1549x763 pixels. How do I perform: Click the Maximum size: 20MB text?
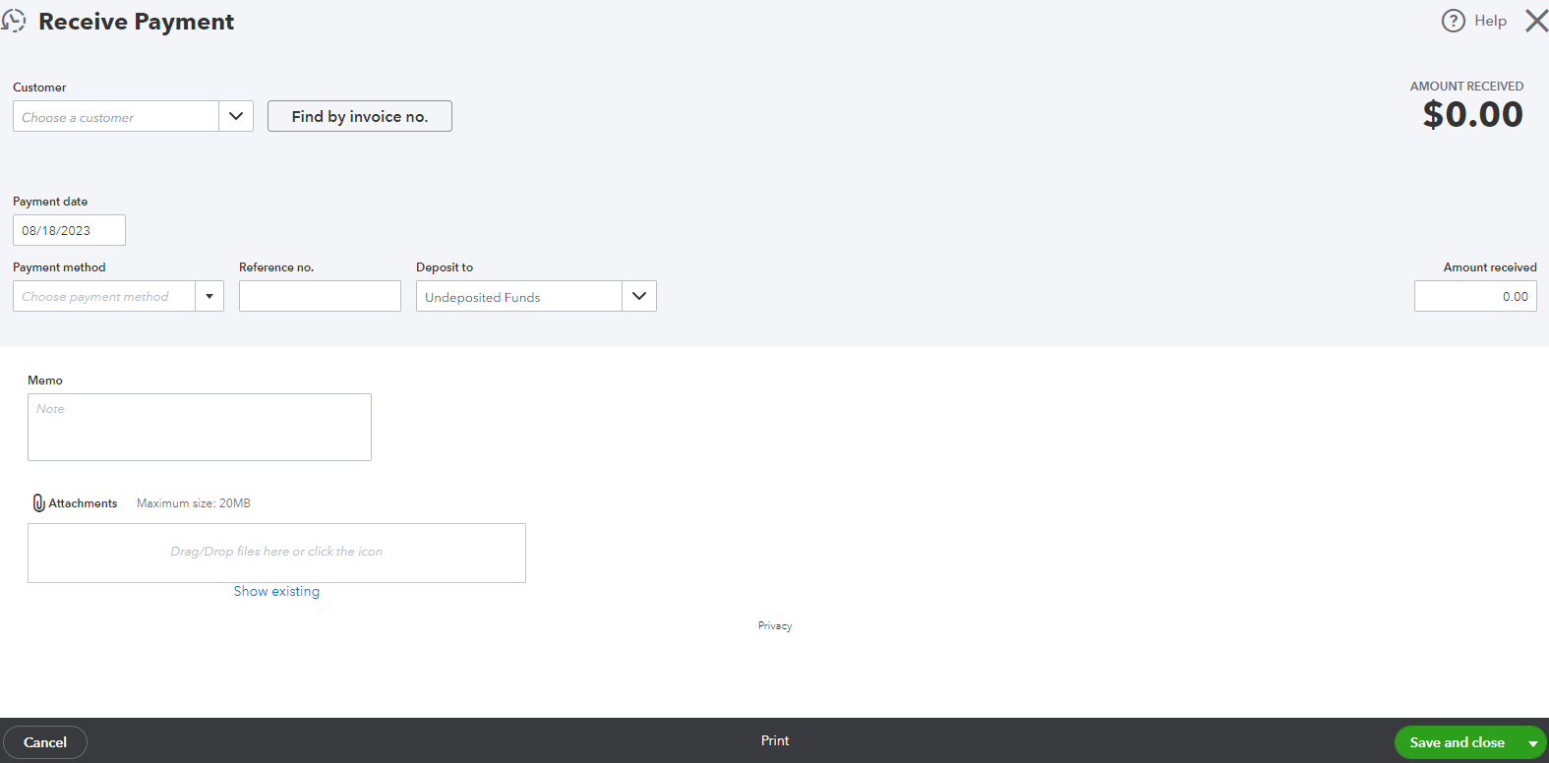click(194, 503)
